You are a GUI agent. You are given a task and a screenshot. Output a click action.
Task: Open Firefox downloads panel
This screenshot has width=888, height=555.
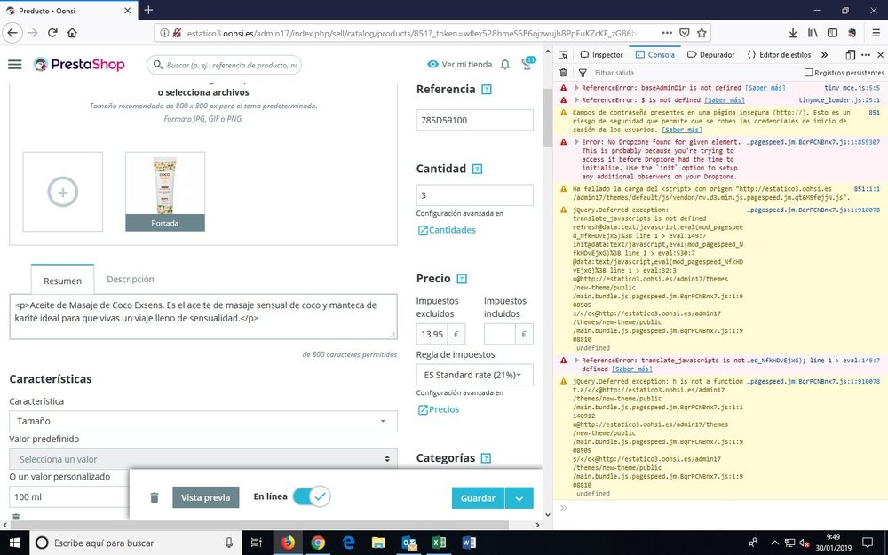coord(792,32)
